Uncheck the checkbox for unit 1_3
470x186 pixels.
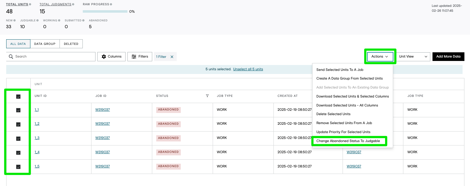click(18, 138)
